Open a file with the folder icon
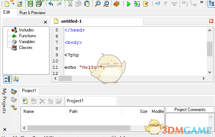The height and width of the screenshot is (137, 215). coord(20,4)
